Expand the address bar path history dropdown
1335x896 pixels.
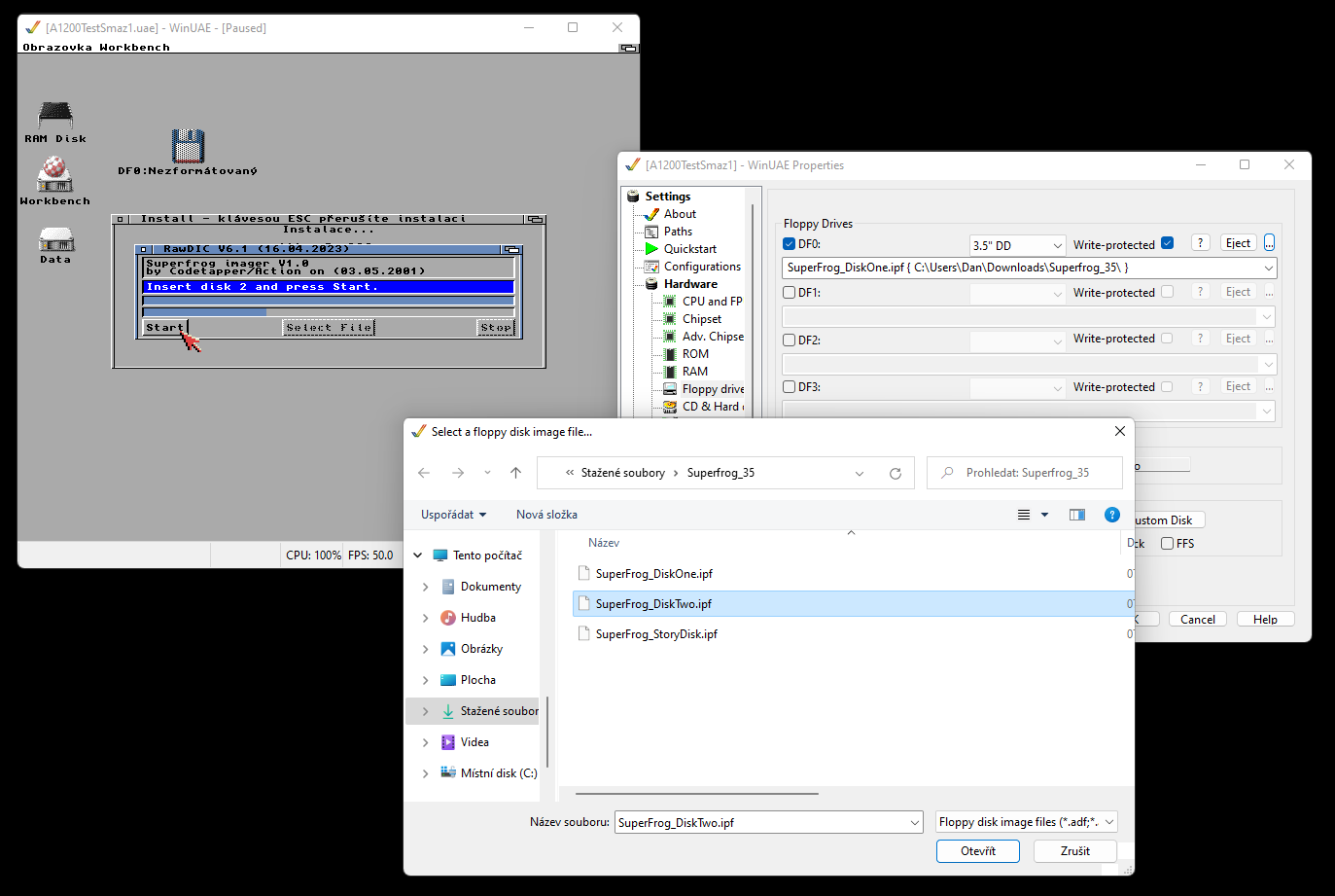[x=860, y=474]
